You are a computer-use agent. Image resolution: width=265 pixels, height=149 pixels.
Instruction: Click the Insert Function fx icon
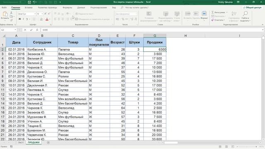(x=37, y=30)
